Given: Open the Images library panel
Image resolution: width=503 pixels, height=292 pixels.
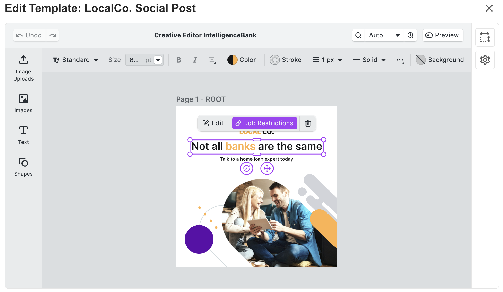Looking at the screenshot, I should pos(23,103).
